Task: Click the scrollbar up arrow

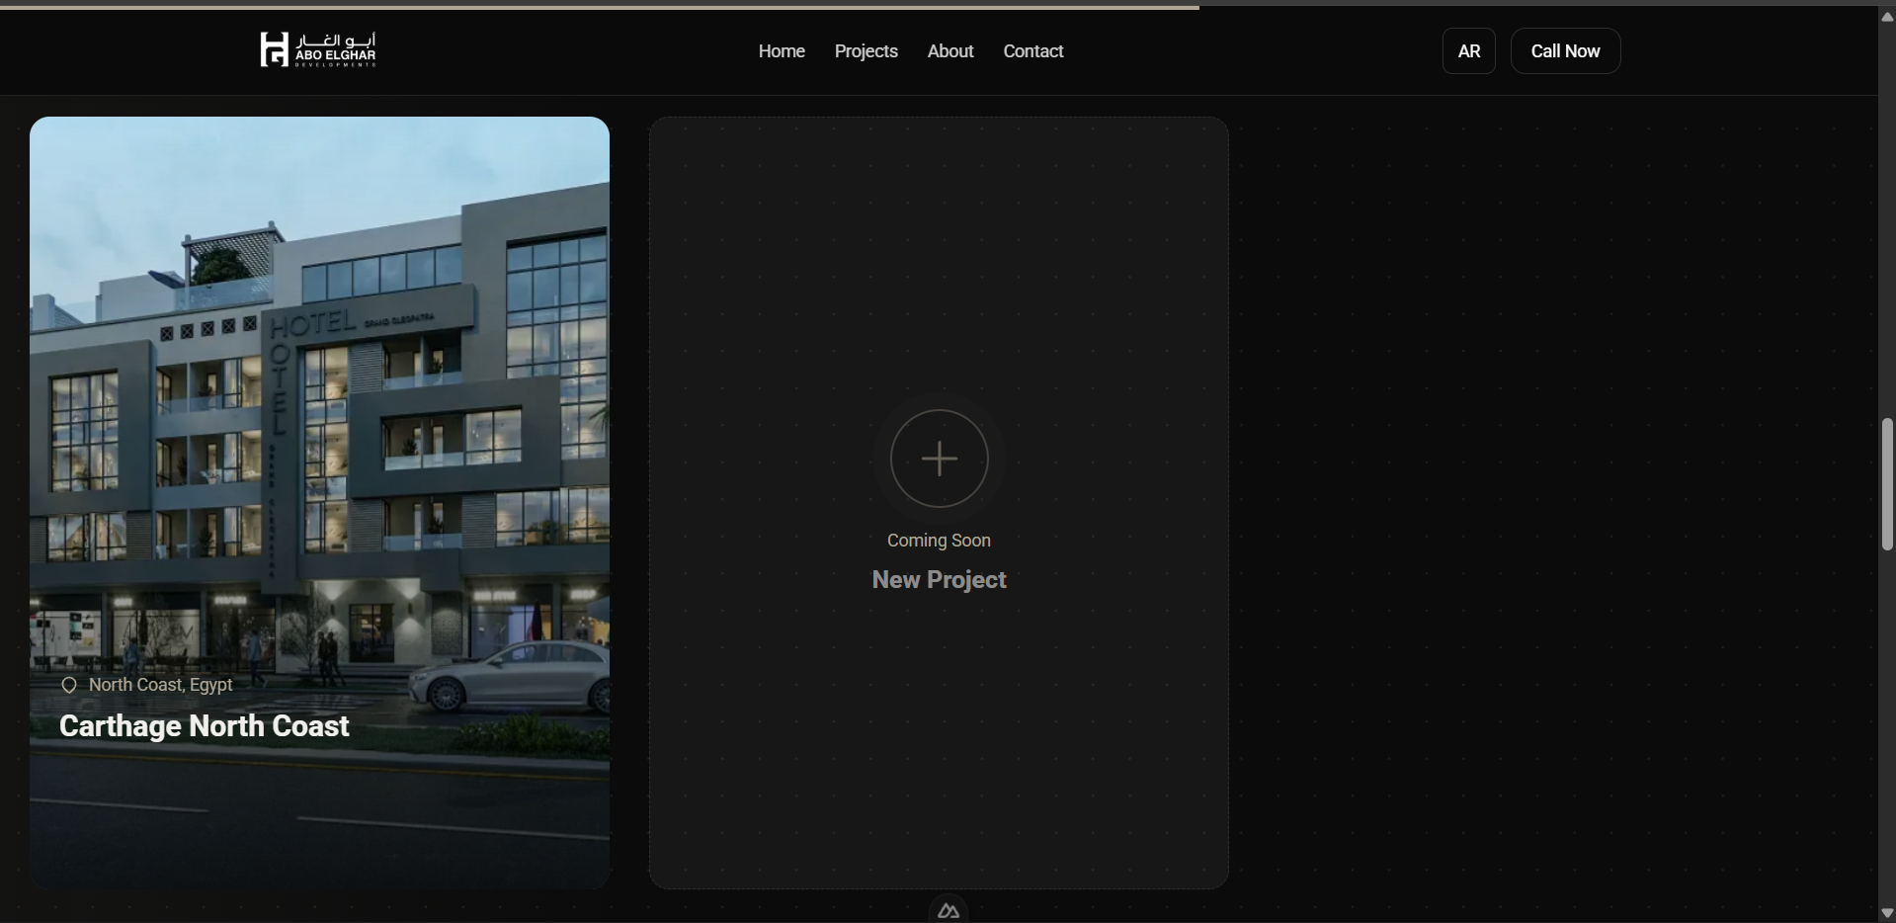Action: pos(1886,16)
